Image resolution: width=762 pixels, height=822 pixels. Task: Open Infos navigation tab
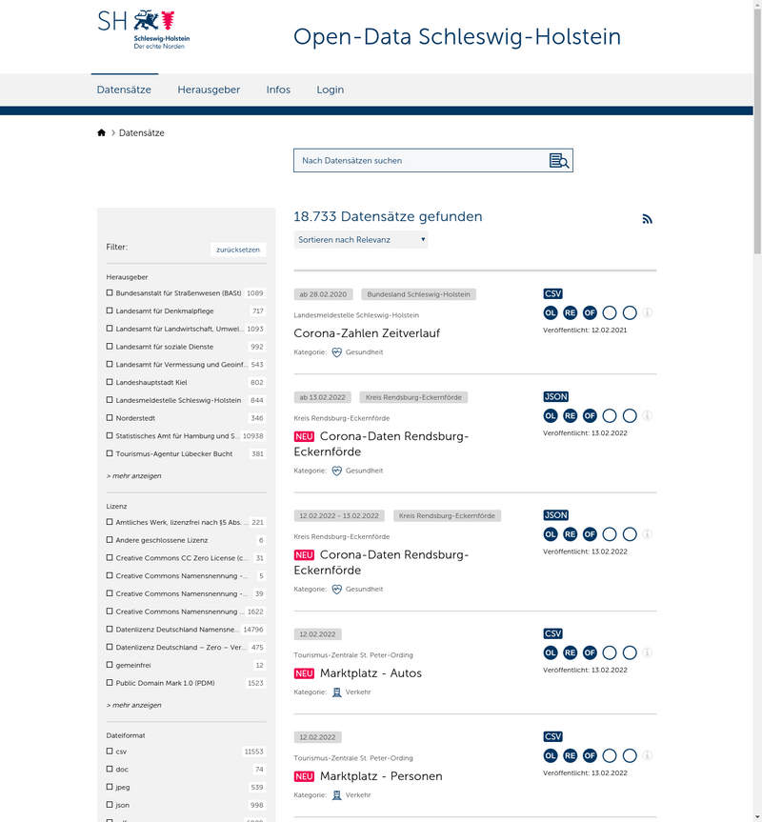click(278, 90)
